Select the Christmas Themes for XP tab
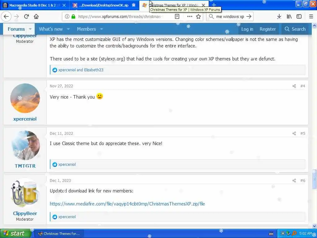The image size is (317, 238). [174, 5]
